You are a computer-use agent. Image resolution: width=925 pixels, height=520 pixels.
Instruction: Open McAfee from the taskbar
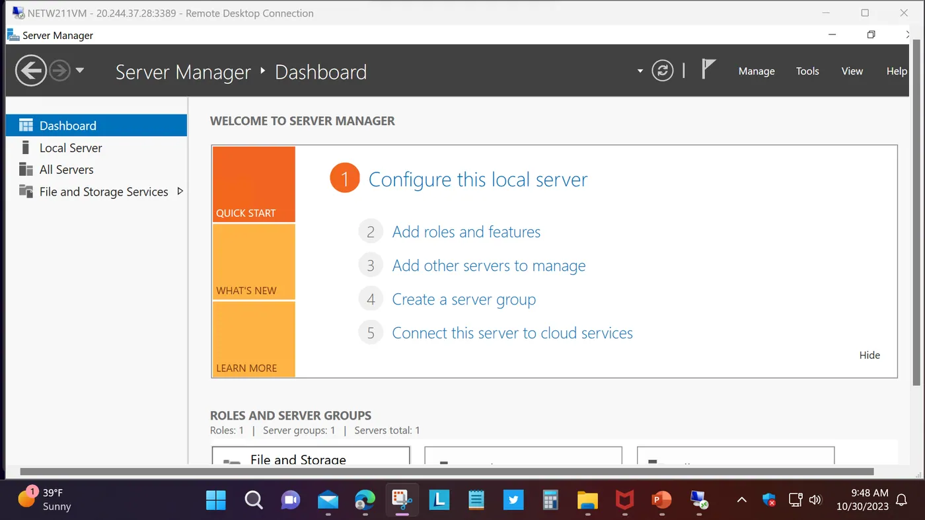[624, 500]
